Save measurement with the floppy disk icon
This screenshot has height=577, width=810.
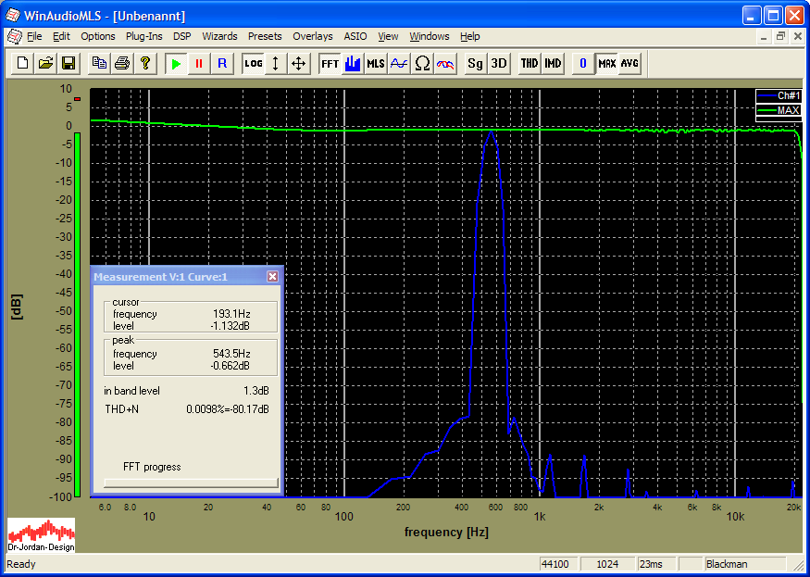tap(69, 63)
